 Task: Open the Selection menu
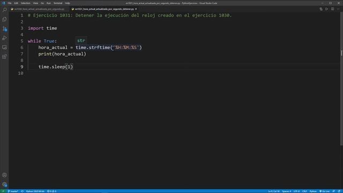pyautogui.click(x=26, y=3)
